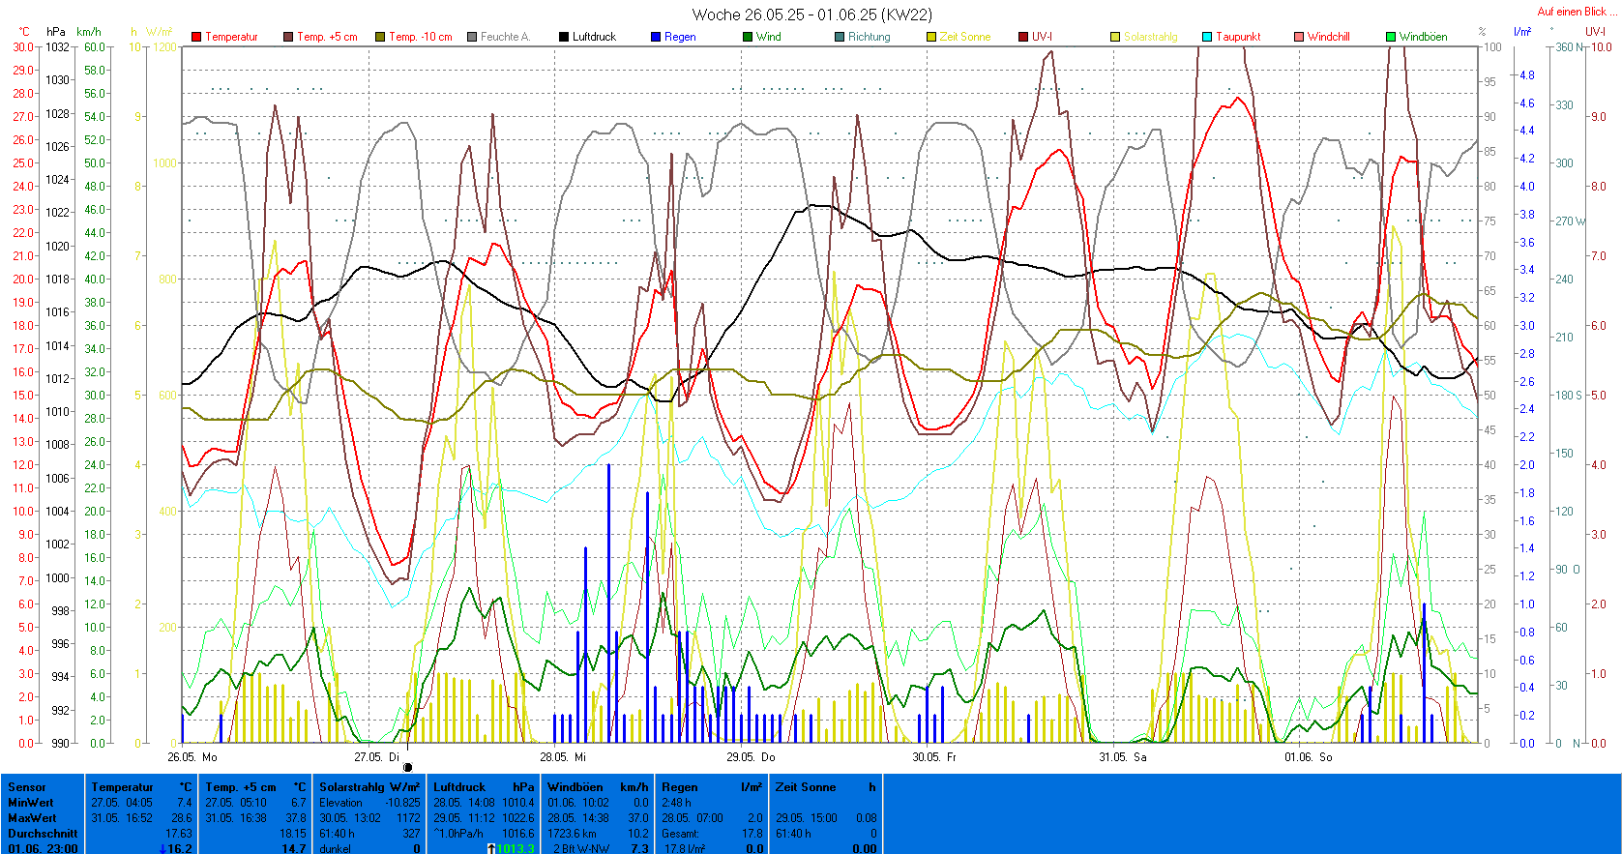Click the '28.05. Mi' date label
Screen dimensions: 1622x854
(x=563, y=756)
